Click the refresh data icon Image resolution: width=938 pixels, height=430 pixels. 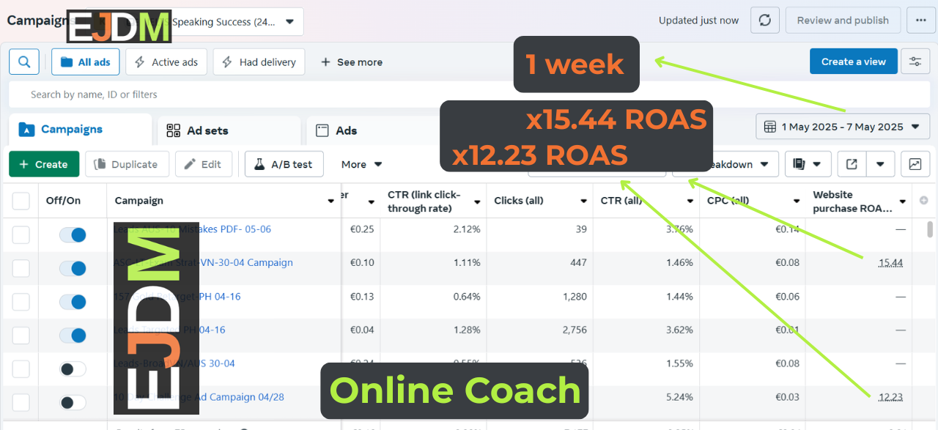coord(764,20)
